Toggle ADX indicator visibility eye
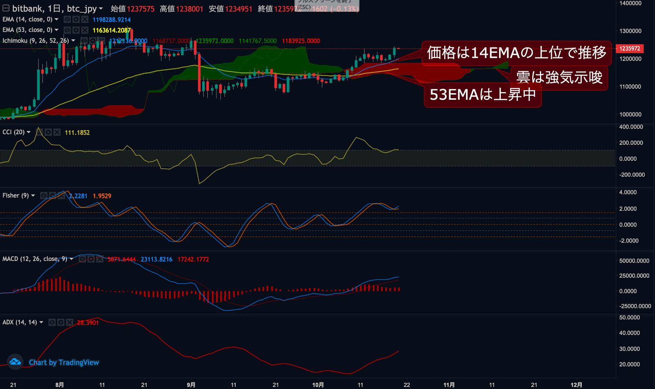The width and height of the screenshot is (655, 389). click(52, 322)
